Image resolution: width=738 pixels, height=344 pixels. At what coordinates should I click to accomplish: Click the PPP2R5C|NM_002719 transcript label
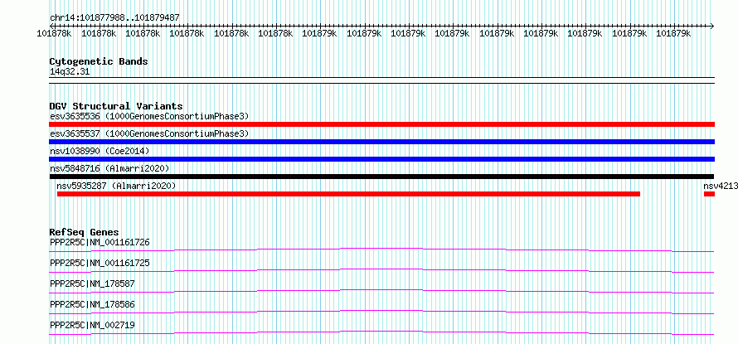tap(92, 325)
